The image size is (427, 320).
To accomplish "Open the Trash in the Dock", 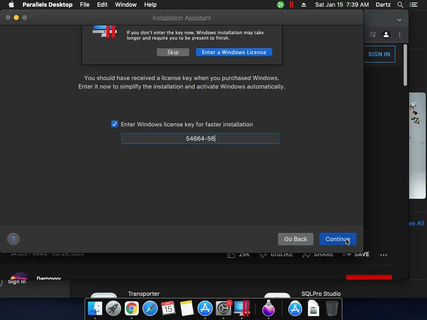I will [x=332, y=309].
